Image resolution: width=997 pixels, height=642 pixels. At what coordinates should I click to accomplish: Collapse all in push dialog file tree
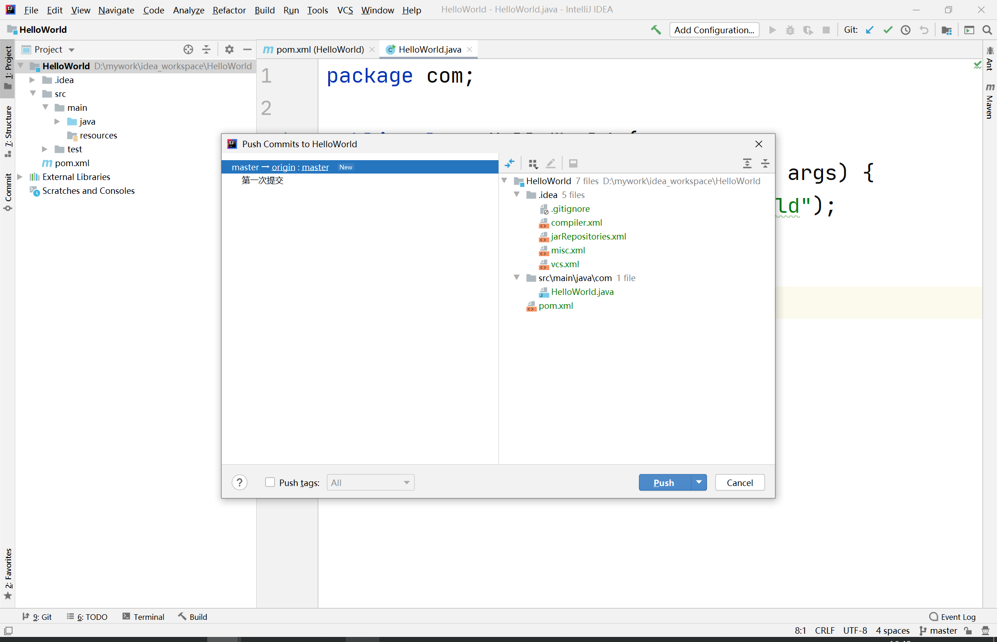[x=765, y=163]
